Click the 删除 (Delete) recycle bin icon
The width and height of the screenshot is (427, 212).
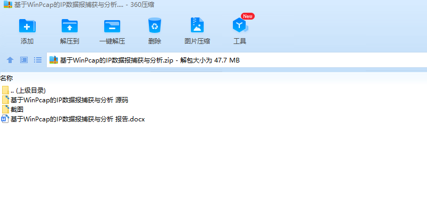[155, 25]
